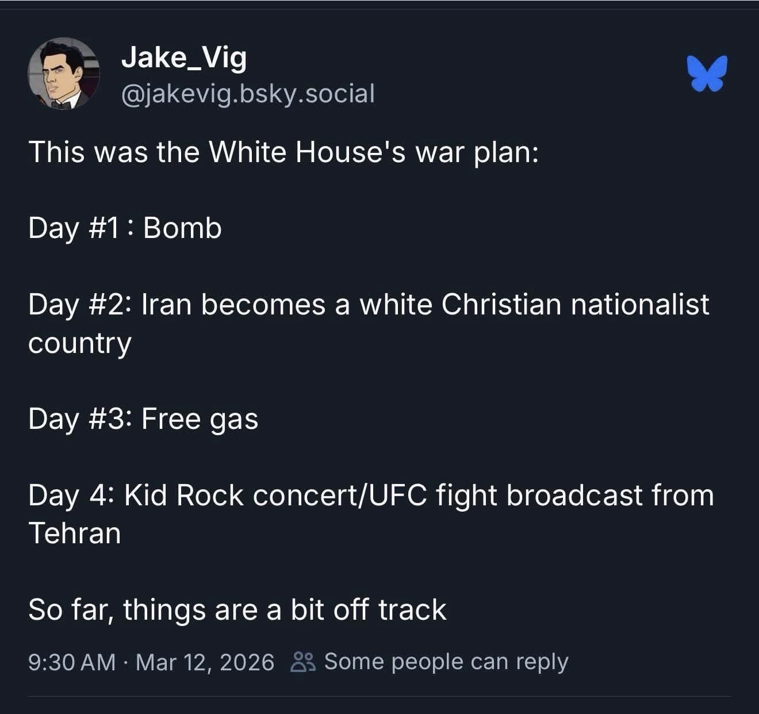Open Jake_Vig's profile avatar
The width and height of the screenshot is (759, 714).
coord(64,74)
